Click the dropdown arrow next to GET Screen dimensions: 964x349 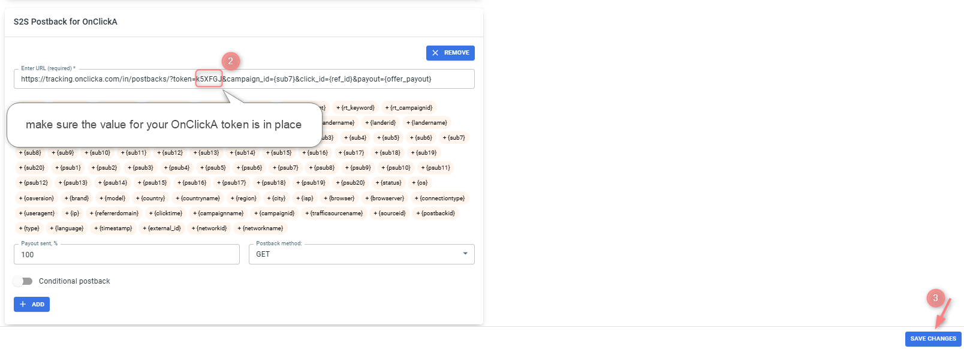465,254
